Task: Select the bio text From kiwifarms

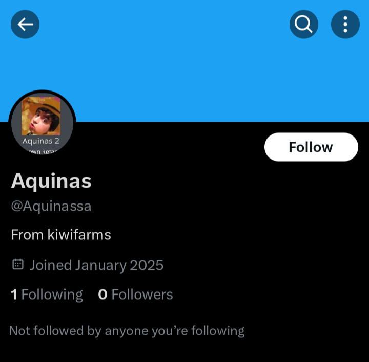Action: [x=61, y=235]
